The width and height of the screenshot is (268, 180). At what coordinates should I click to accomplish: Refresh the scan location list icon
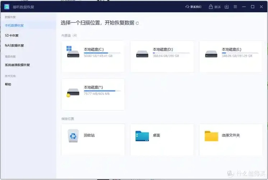pos(137,23)
